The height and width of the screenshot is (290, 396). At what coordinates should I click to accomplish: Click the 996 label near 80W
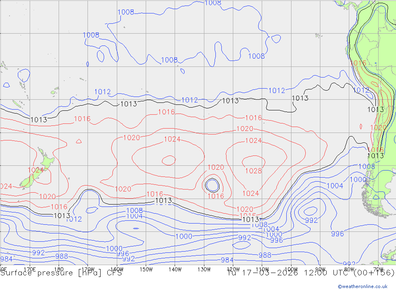(x=338, y=234)
